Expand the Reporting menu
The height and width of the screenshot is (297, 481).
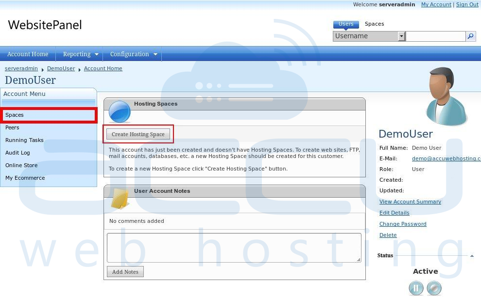81,54
